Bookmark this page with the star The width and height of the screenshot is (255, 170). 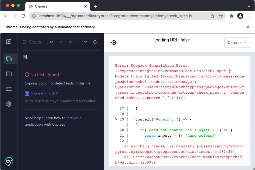221,16
